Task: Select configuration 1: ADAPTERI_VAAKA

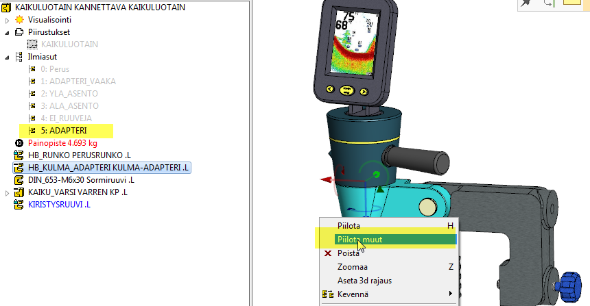Action: pos(78,81)
